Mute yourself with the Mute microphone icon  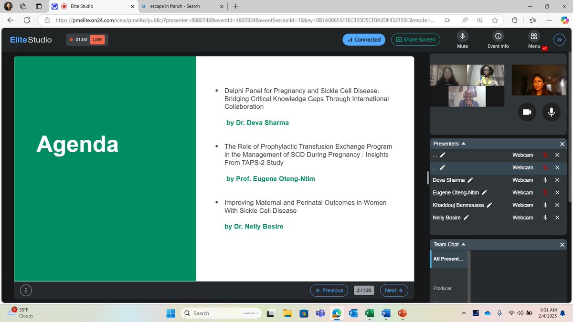point(462,36)
